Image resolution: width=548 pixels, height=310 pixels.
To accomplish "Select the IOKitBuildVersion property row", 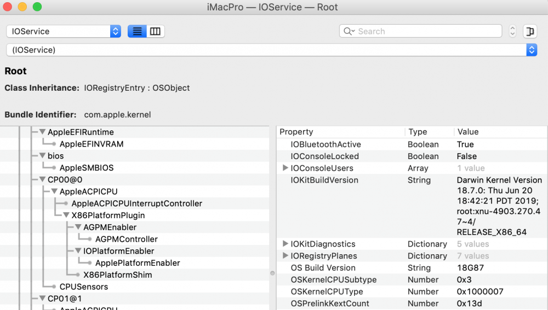I will pos(412,206).
